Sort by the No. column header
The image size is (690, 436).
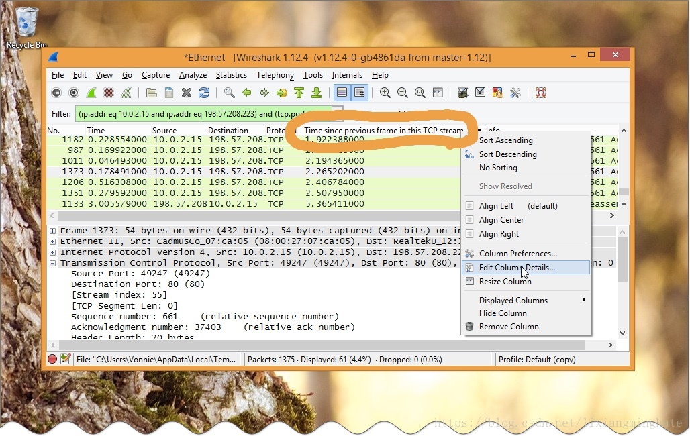pyautogui.click(x=66, y=131)
